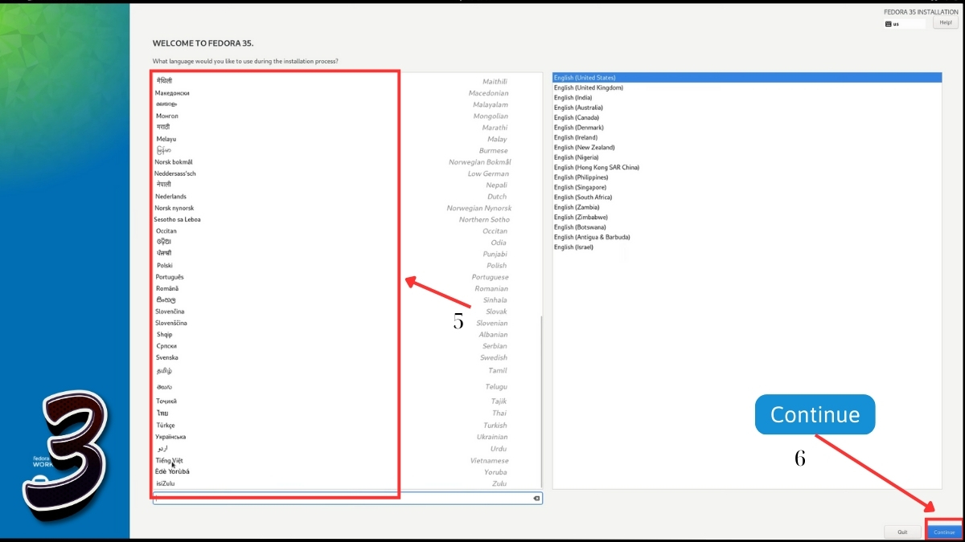Choose English (Australia) locale
Viewport: 965px width, 542px height.
click(x=747, y=108)
